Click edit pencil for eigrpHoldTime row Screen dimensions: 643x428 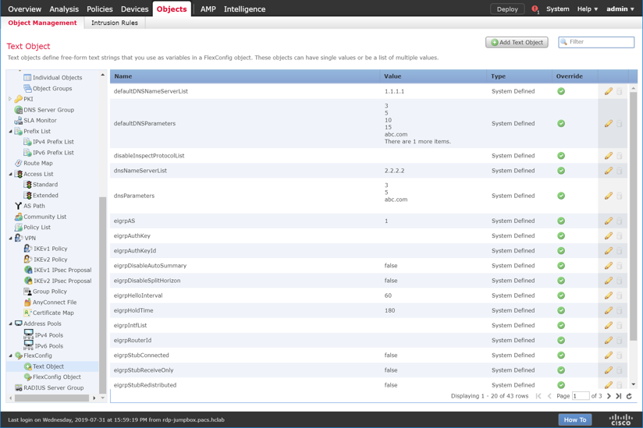(608, 310)
